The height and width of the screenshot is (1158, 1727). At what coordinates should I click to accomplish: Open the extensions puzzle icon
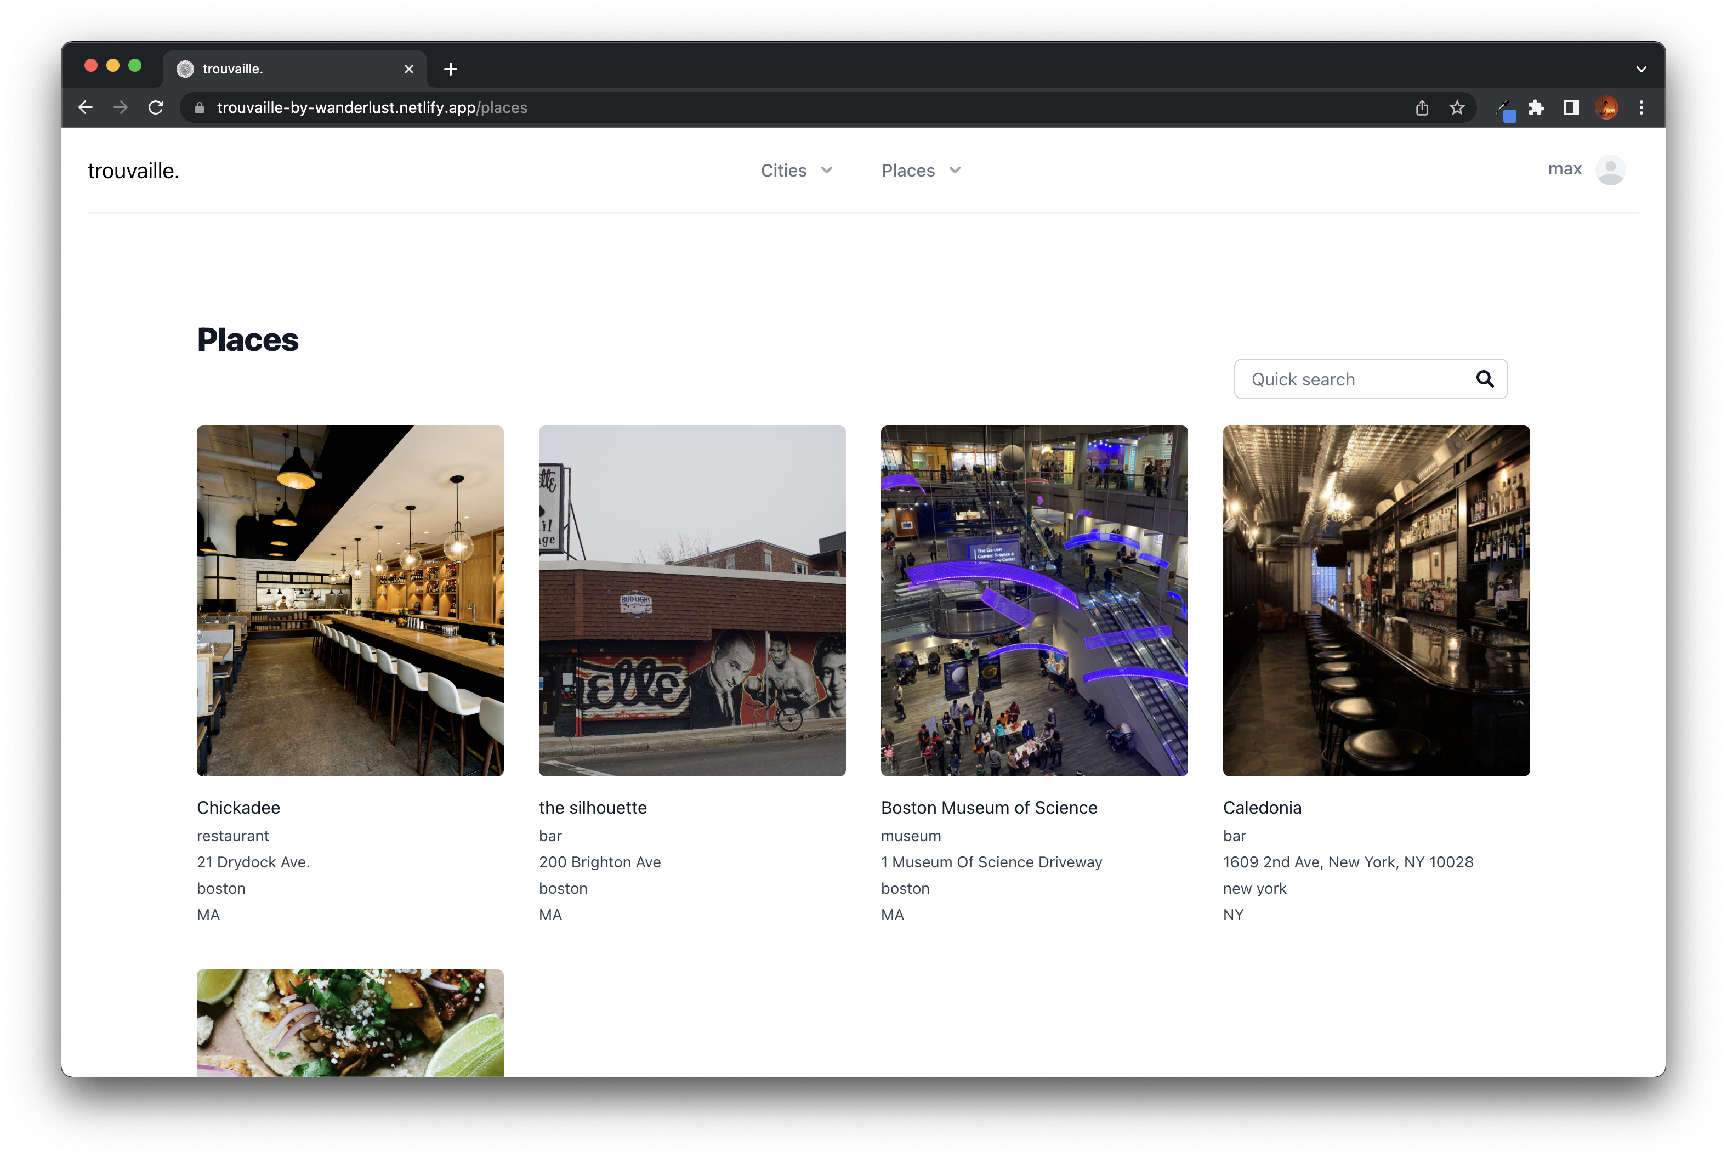(x=1536, y=108)
